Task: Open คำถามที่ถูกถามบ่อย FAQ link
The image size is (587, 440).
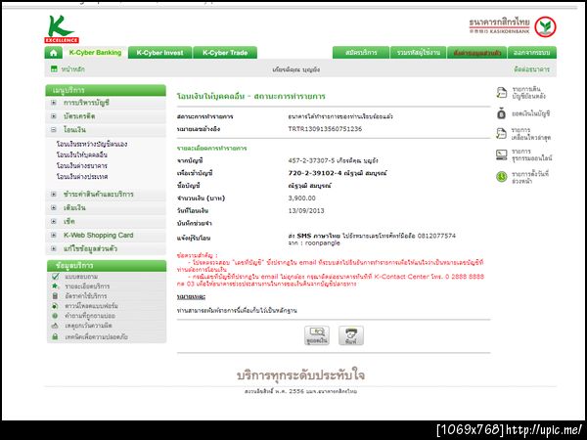Action: click(x=90, y=316)
